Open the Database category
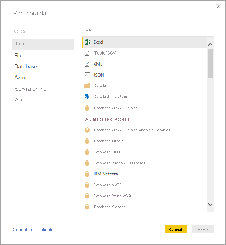The width and height of the screenshot is (226, 245). click(26, 67)
